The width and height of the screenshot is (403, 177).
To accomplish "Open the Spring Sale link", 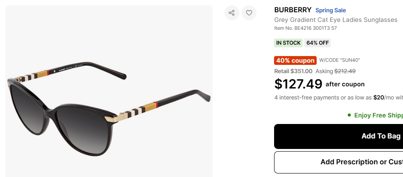I will (331, 10).
